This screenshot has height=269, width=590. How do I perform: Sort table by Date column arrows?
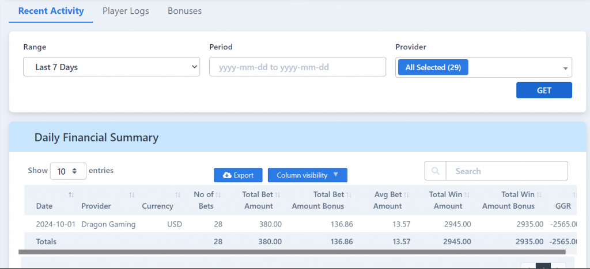tap(71, 195)
